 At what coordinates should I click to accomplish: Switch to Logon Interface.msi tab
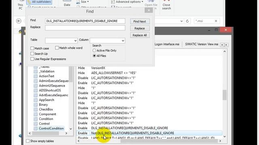pyautogui.click(x=167, y=44)
